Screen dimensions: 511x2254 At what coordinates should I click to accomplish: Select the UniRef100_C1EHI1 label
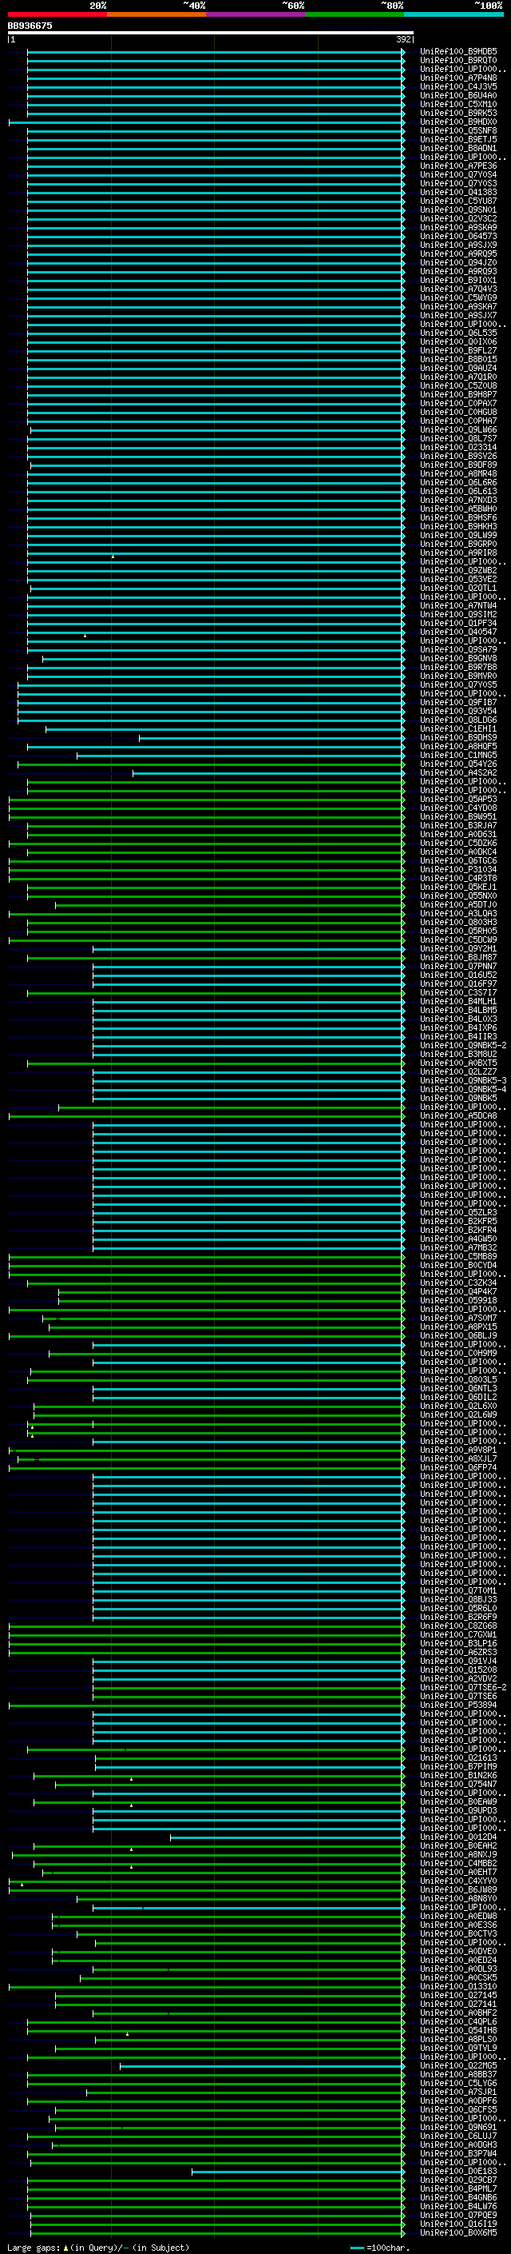coord(458,728)
